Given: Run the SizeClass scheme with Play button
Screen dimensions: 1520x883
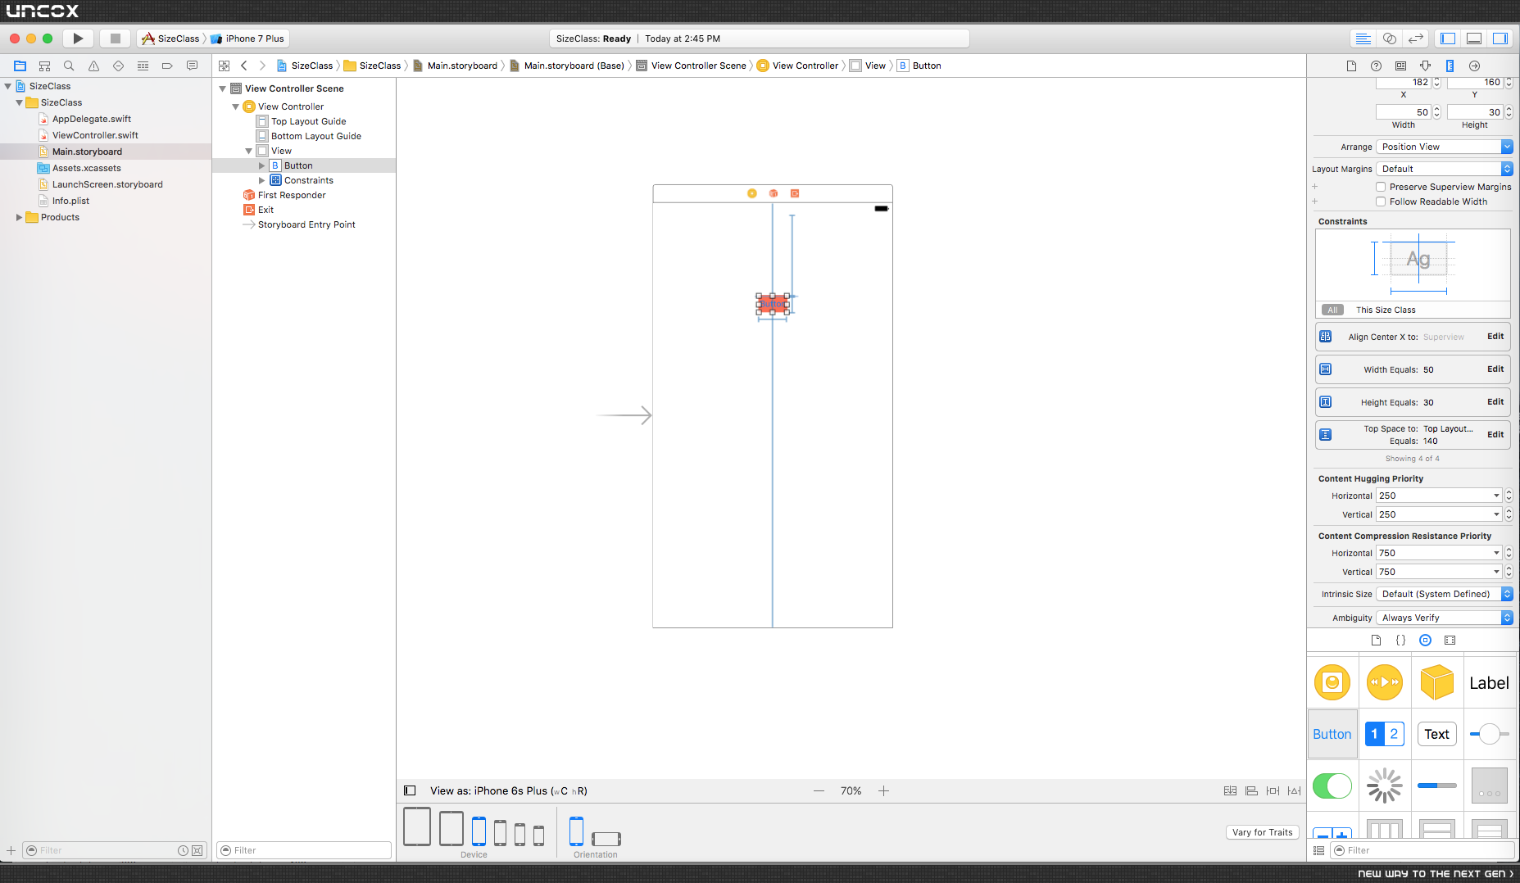Looking at the screenshot, I should tap(78, 38).
